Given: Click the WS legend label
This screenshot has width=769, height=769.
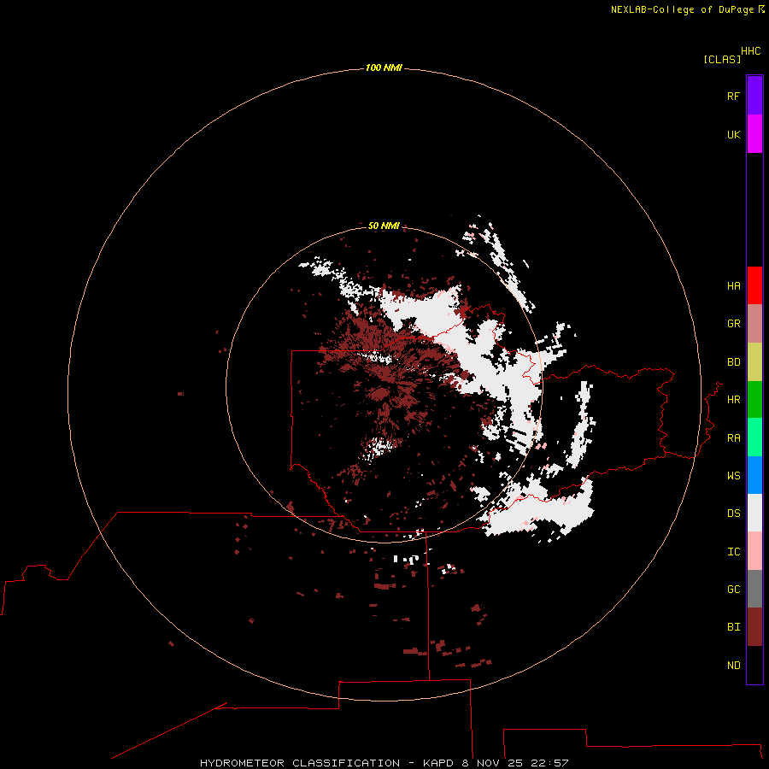Looking at the screenshot, I should tap(734, 475).
